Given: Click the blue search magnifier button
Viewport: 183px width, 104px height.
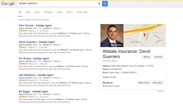Looking at the screenshot, I should pyautogui.click(x=105, y=4).
